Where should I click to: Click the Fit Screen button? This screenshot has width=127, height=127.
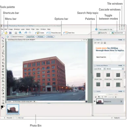(x=41, y=37)
